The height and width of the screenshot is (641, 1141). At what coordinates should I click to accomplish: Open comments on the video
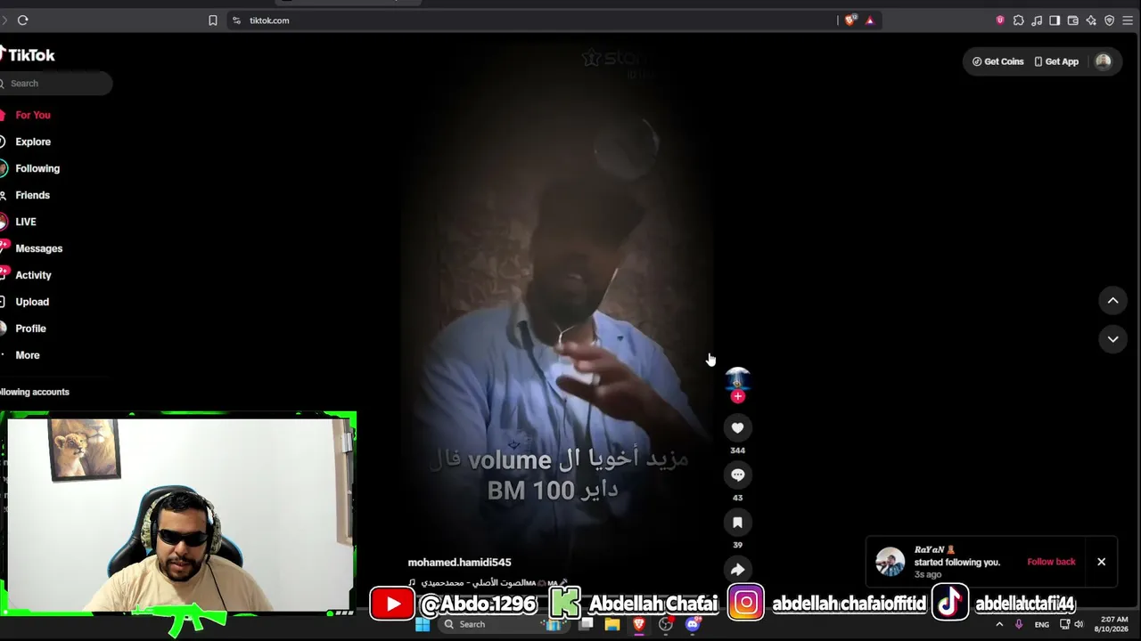pos(737,475)
